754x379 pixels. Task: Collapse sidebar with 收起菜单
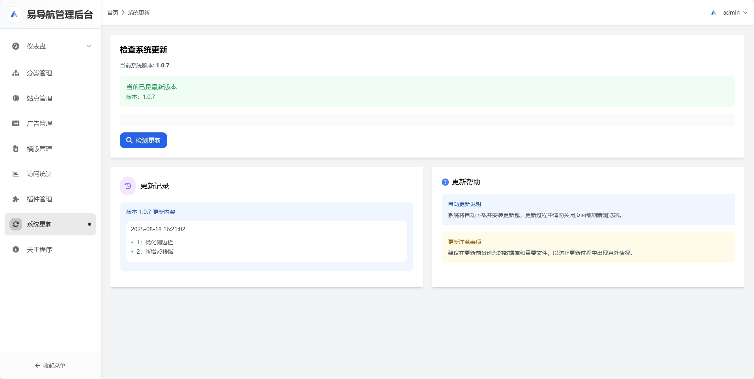click(x=50, y=366)
